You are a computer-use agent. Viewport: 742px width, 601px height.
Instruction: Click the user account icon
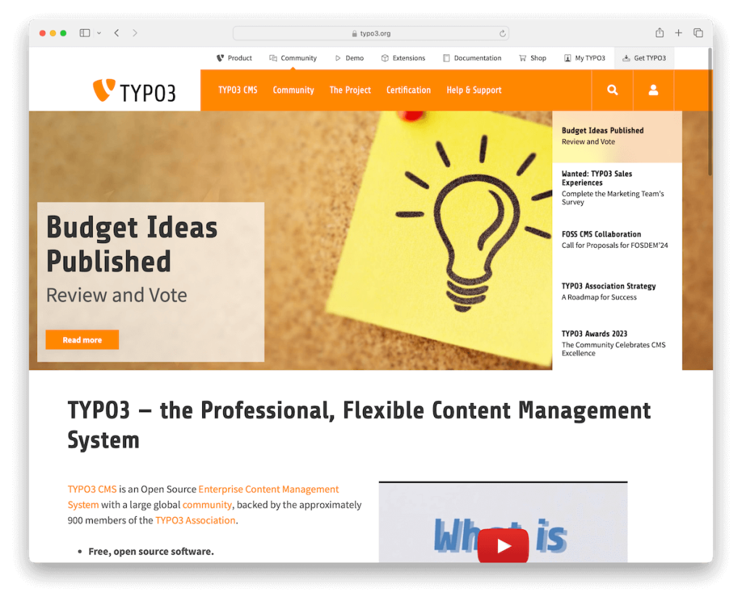click(653, 90)
